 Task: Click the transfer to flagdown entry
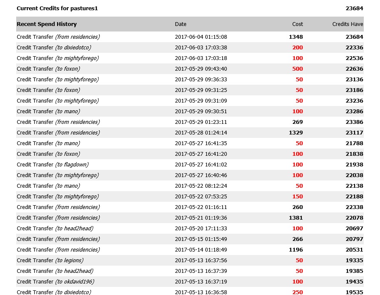click(53, 165)
